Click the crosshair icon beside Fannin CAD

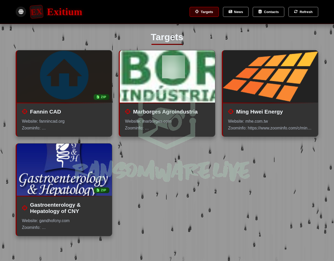coord(25,112)
